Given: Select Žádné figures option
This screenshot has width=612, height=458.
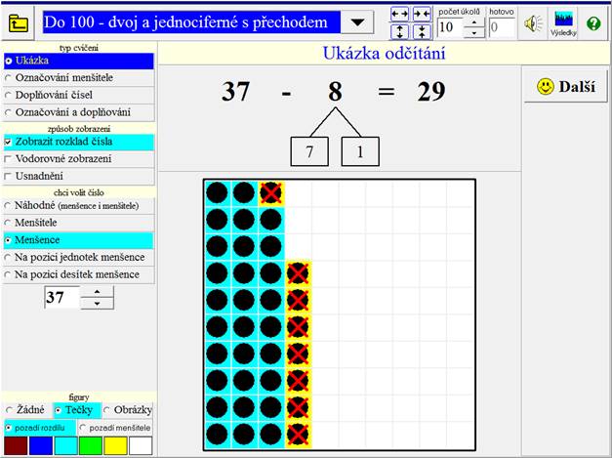Looking at the screenshot, I should 26,410.
